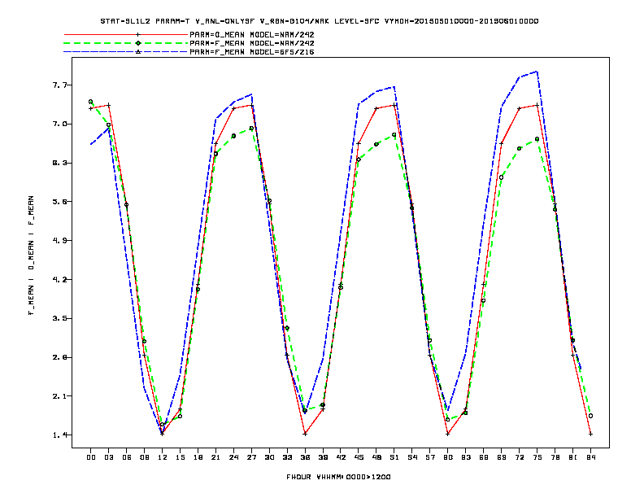Click y-axis tick label 3.5
The height and width of the screenshot is (498, 644).
click(59, 318)
